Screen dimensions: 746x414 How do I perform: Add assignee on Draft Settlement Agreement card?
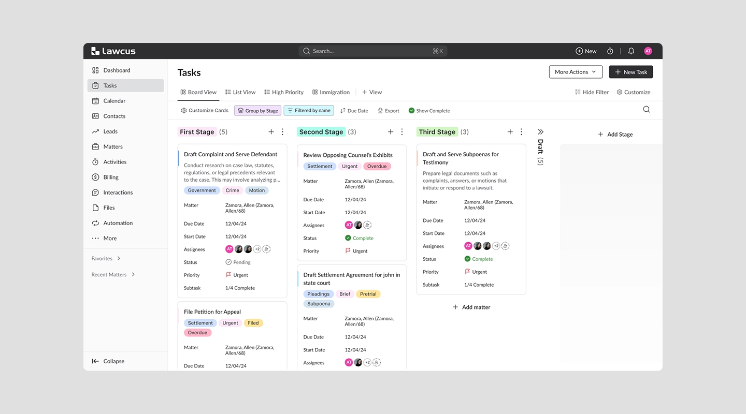click(x=377, y=362)
